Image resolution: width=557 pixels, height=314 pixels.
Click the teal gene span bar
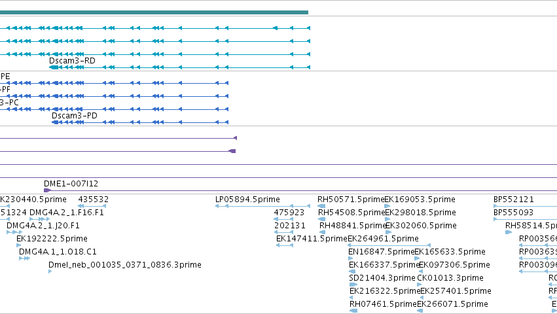154,12
